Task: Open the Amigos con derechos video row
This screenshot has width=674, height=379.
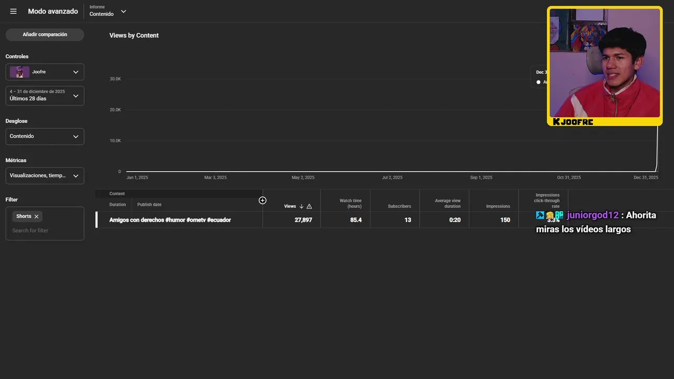Action: coord(170,220)
